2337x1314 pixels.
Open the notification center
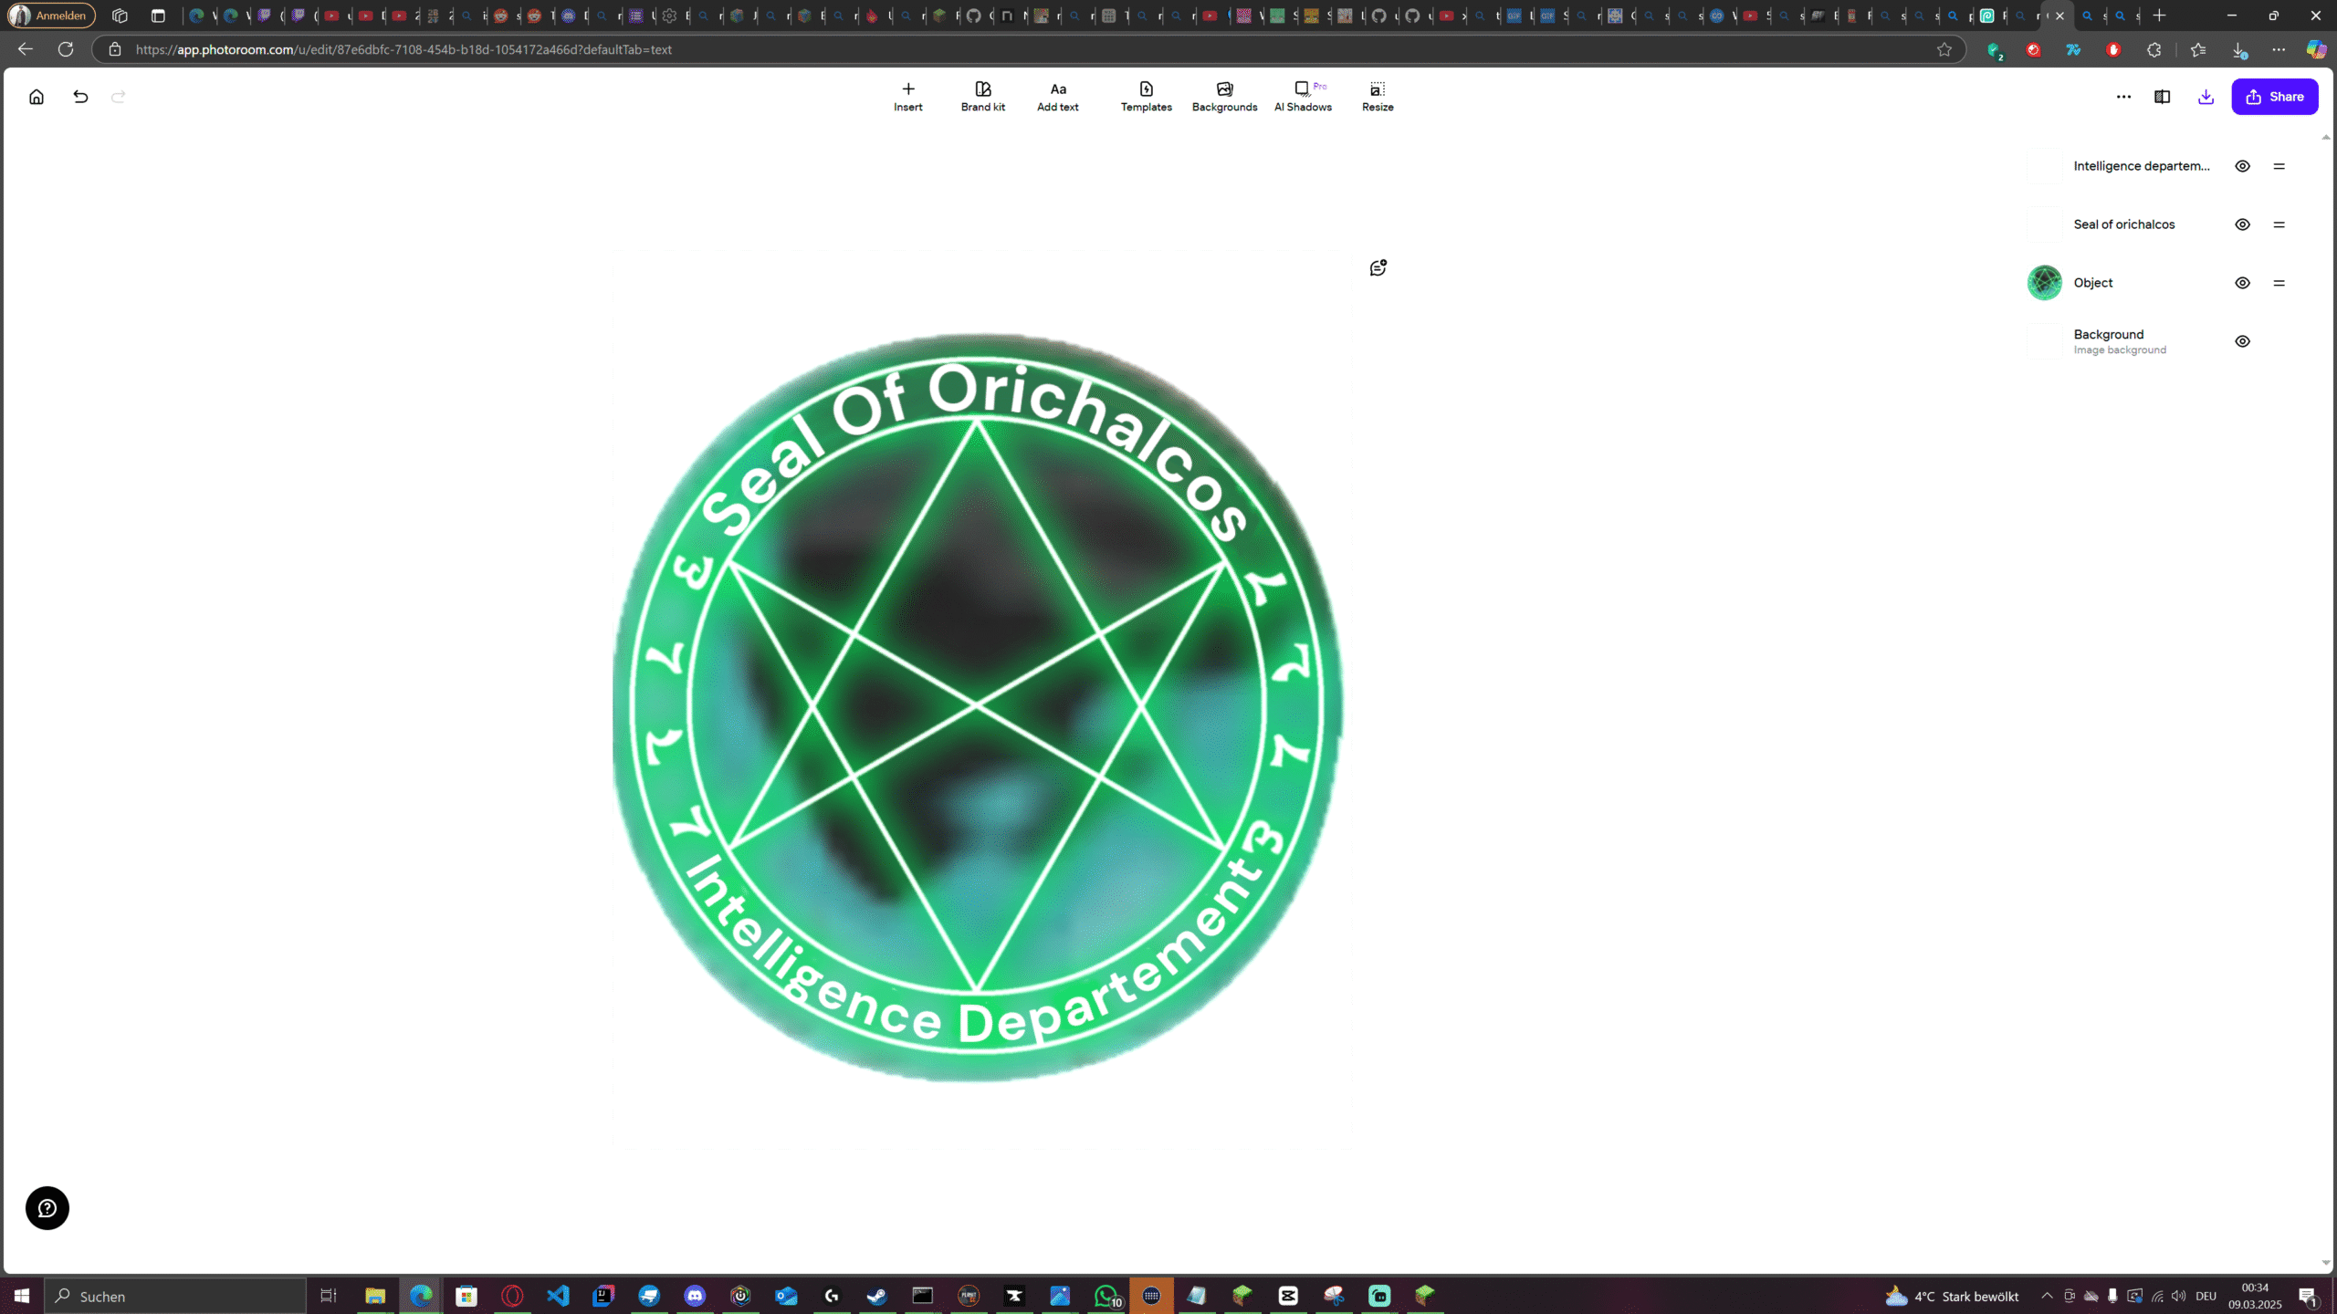coord(2309,1296)
